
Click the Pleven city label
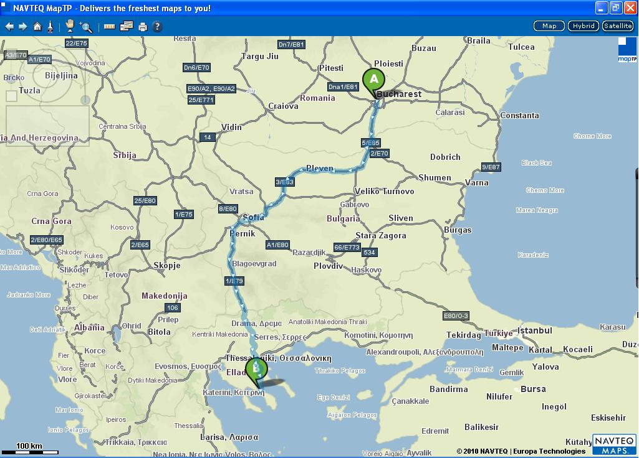point(319,168)
